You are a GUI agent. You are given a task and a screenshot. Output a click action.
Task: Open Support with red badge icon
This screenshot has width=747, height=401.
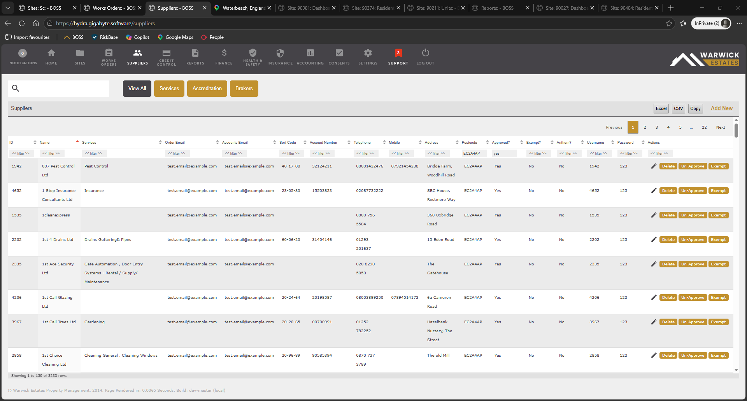(x=398, y=53)
